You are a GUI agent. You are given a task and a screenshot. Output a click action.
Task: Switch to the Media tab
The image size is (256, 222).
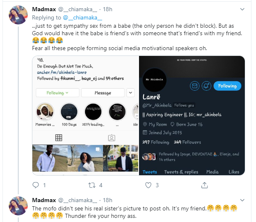pos(212,172)
